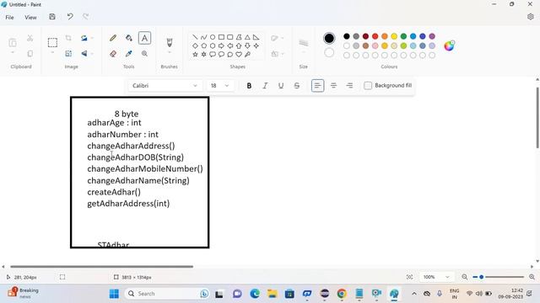
Task: Select the Fill bucket tool
Action: coord(129,38)
